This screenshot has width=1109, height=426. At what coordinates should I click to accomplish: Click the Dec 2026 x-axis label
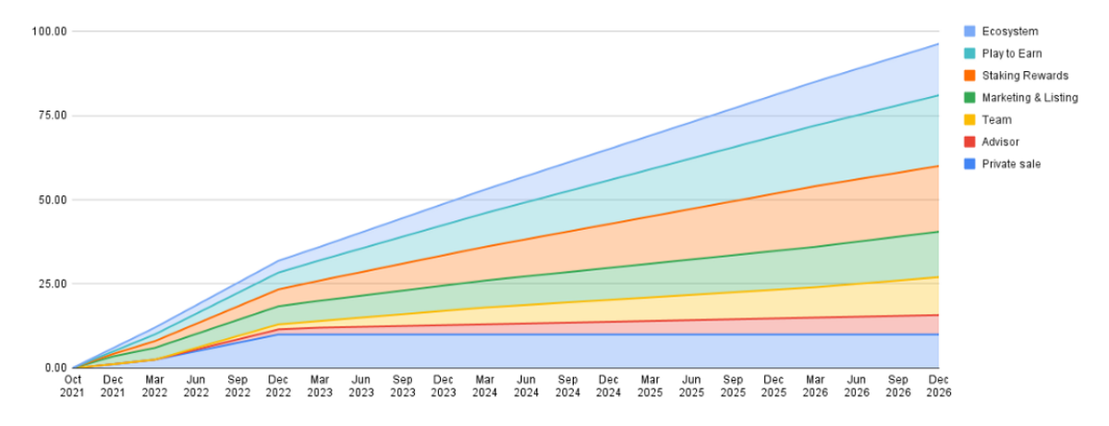[x=938, y=385]
